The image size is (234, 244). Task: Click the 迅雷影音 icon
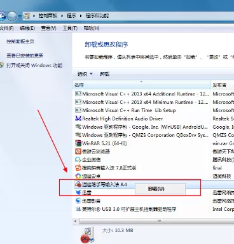[x=78, y=201]
